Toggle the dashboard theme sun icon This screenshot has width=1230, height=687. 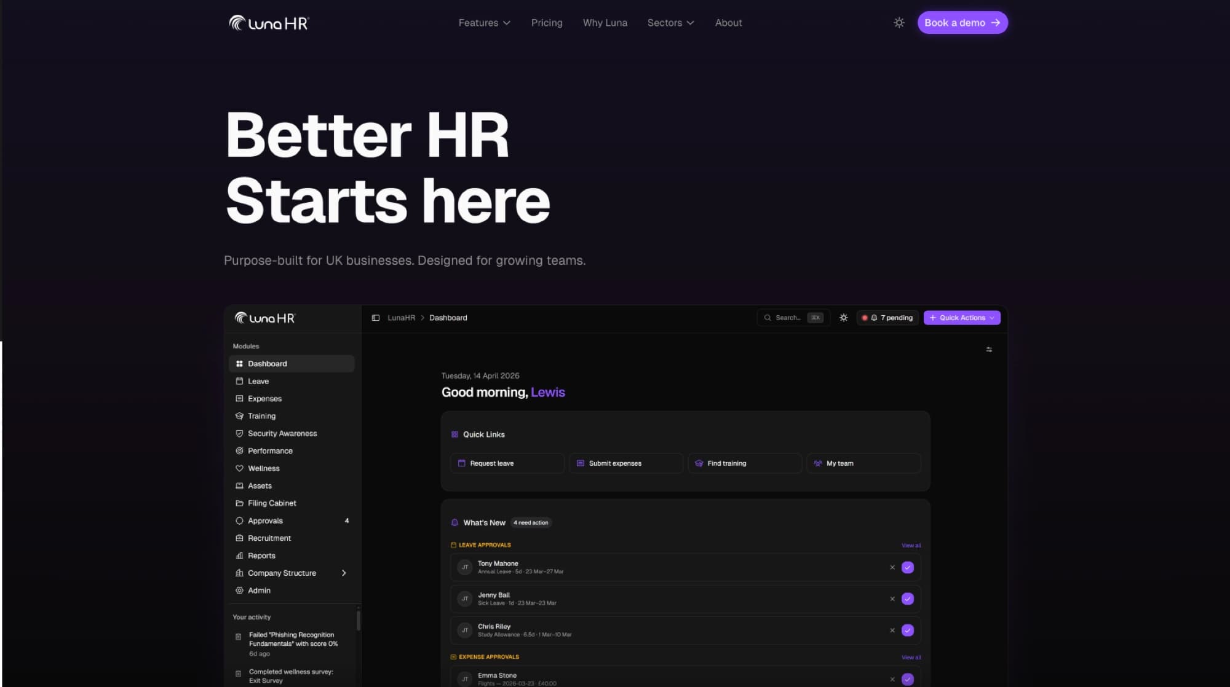pos(843,318)
